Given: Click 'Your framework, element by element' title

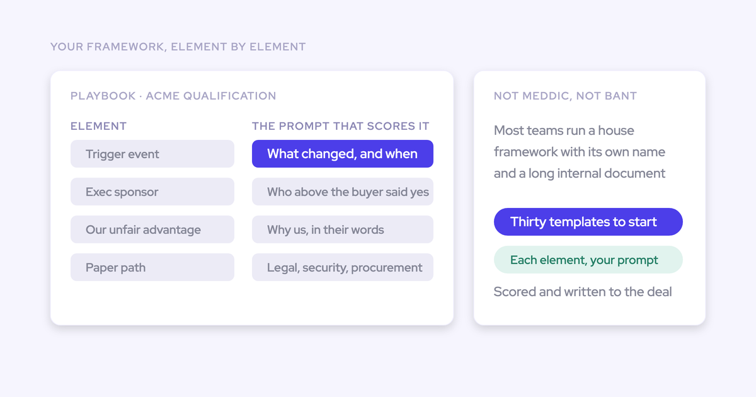Looking at the screenshot, I should pyautogui.click(x=178, y=47).
